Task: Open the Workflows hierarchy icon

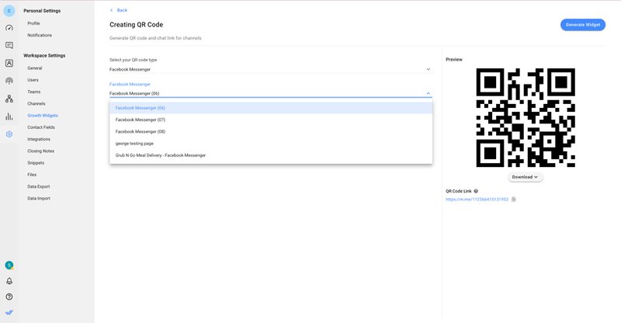Action: pyautogui.click(x=9, y=99)
